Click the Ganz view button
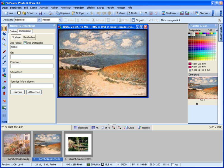The image size is (224, 168). click(120, 13)
